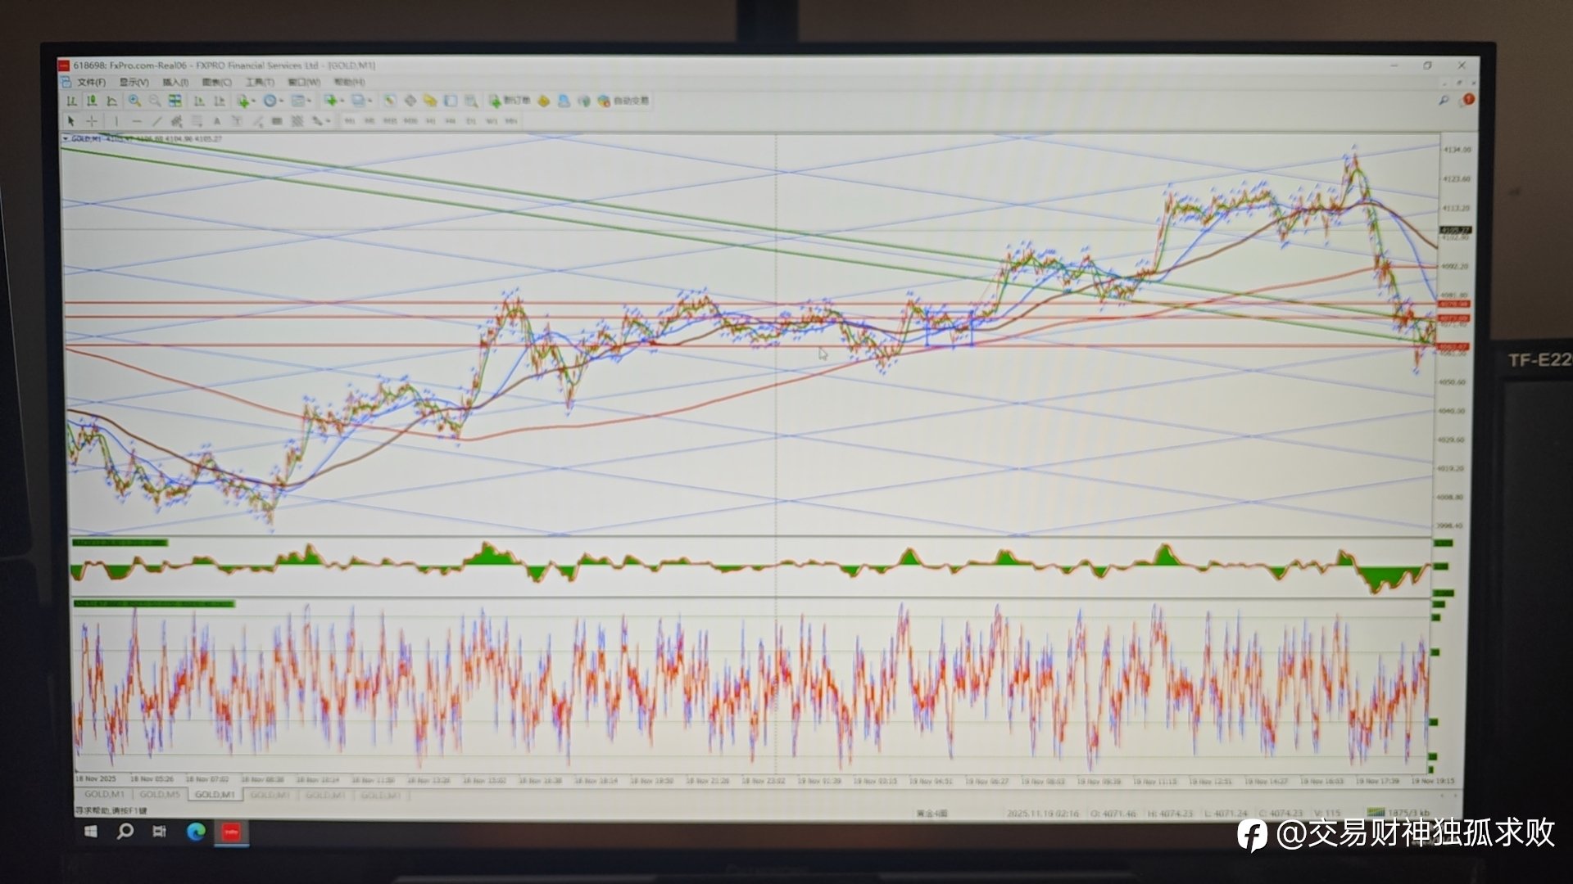The width and height of the screenshot is (1573, 884).
Task: Toggle chart auto scroll button
Action: coord(199,101)
